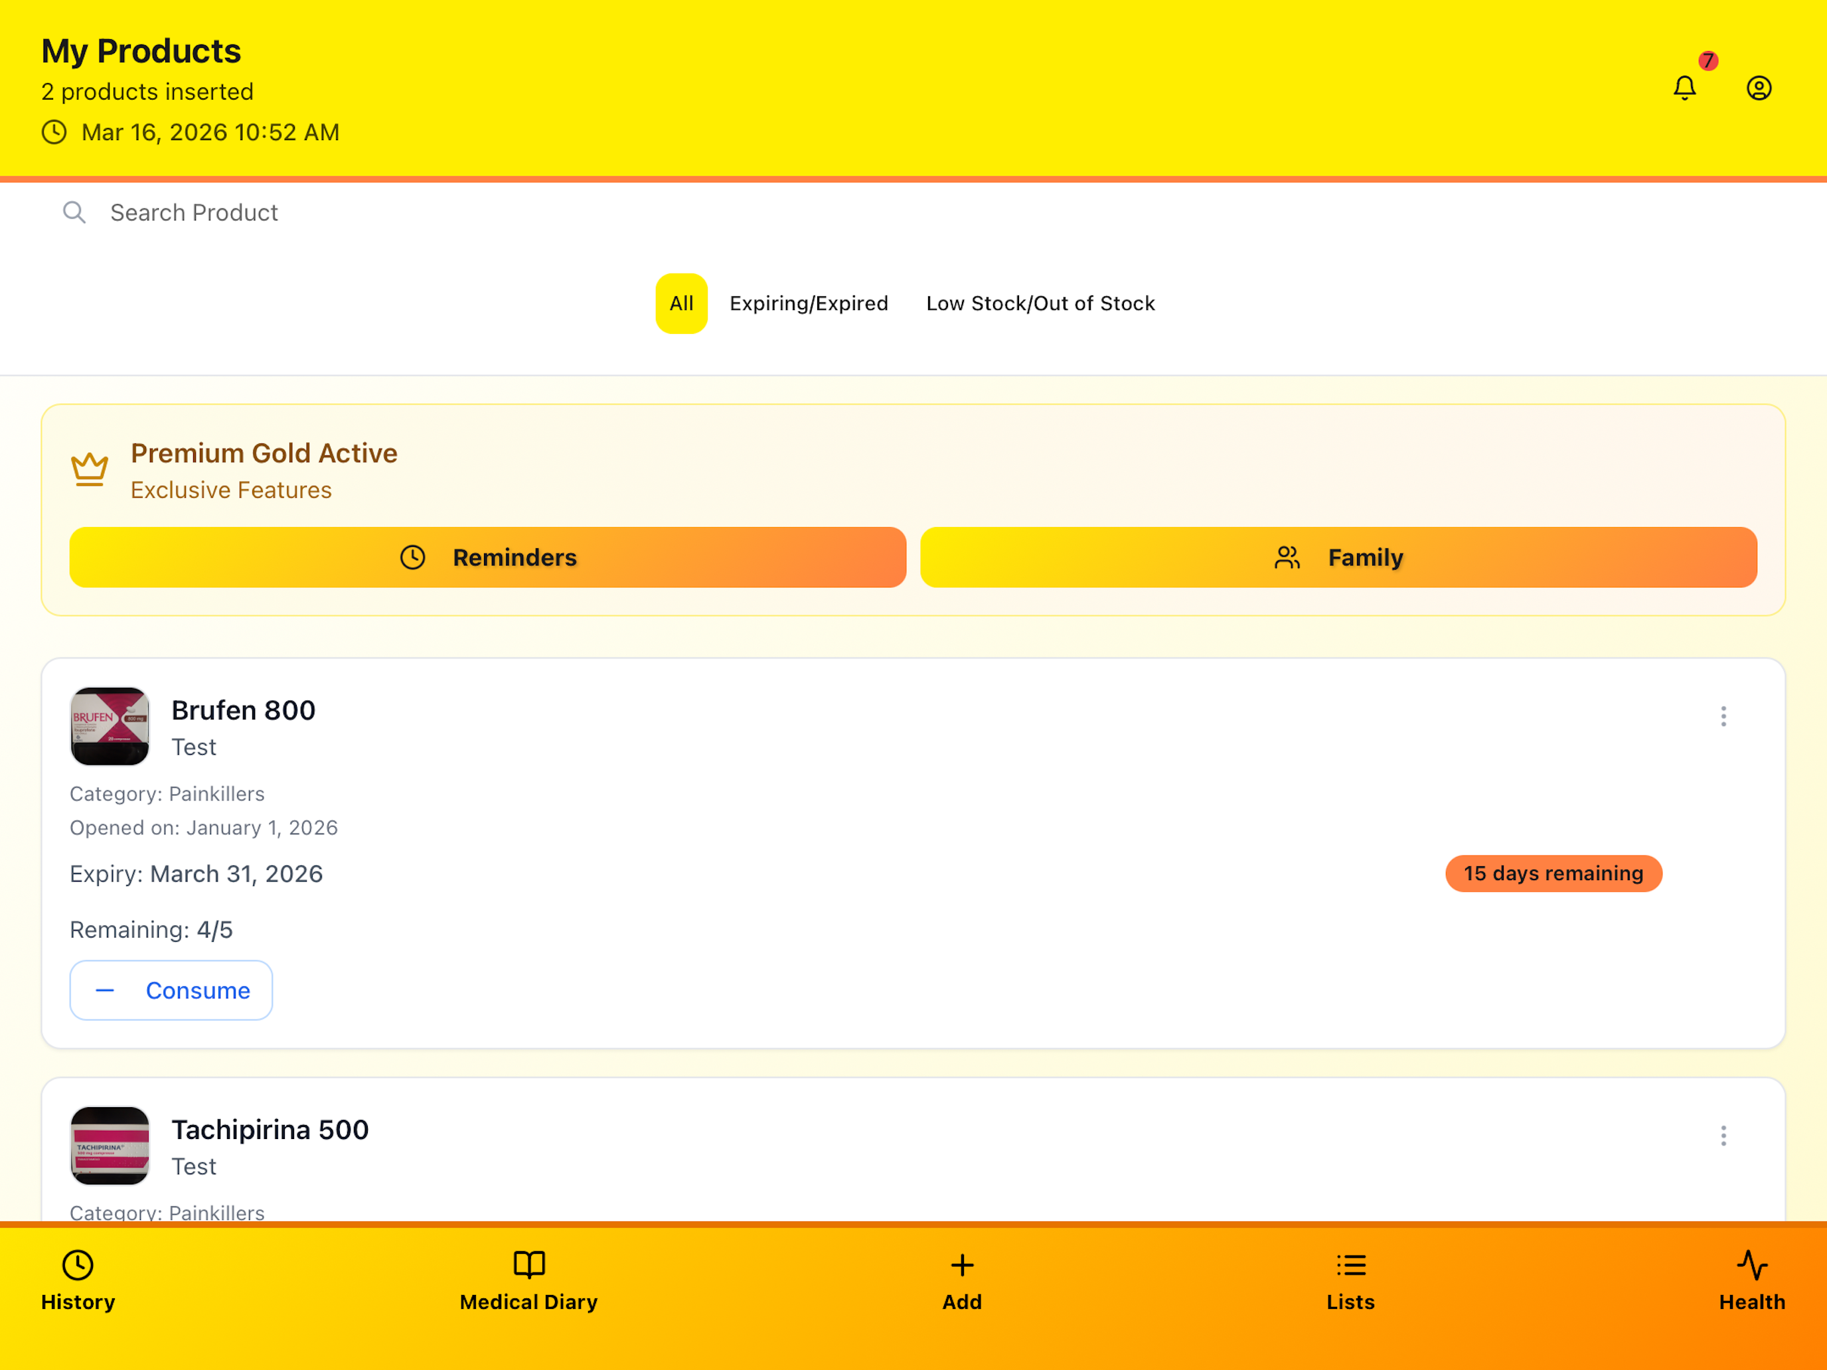Screen dimensions: 1827x1370
Task: Open the Medical Diary tab
Action: click(528, 1281)
